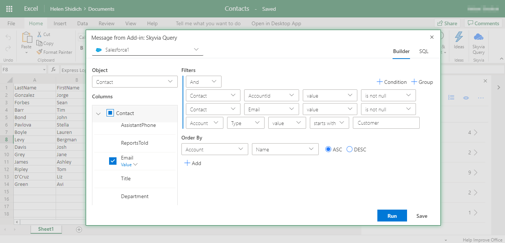Open the ellipsis more options in the task pane
Image resolution: width=505 pixels, height=243 pixels.
pos(481,98)
